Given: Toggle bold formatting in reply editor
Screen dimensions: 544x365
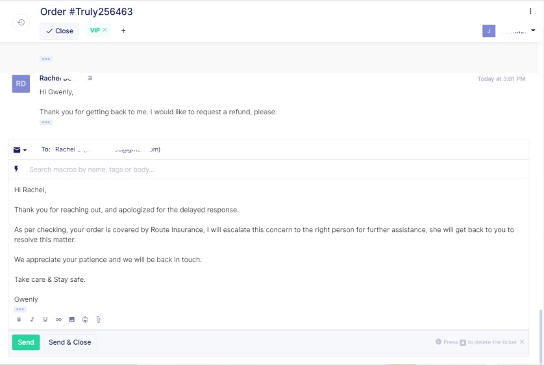Looking at the screenshot, I should [x=19, y=320].
